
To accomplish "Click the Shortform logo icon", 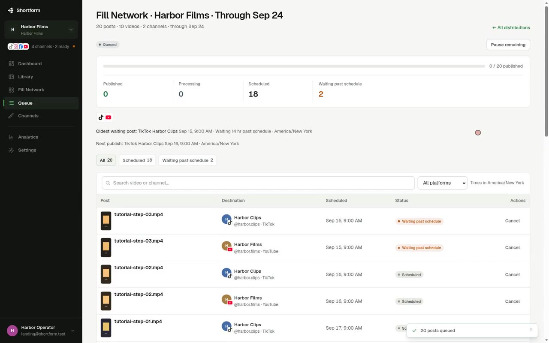I will (11, 10).
